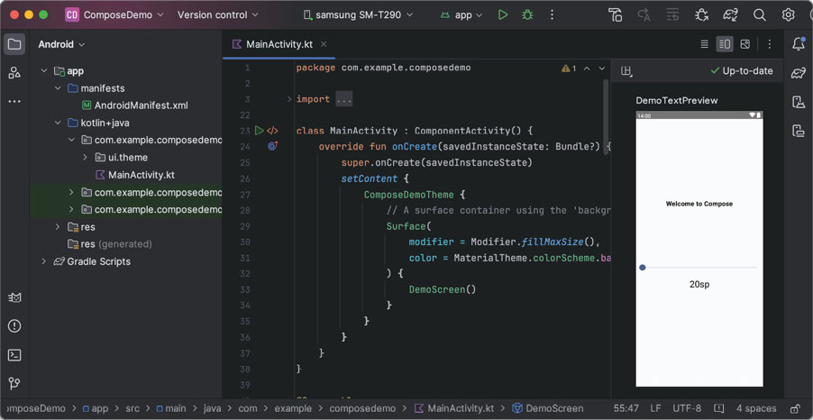Switch editor to Split view
The height and width of the screenshot is (420, 813).
[725, 44]
